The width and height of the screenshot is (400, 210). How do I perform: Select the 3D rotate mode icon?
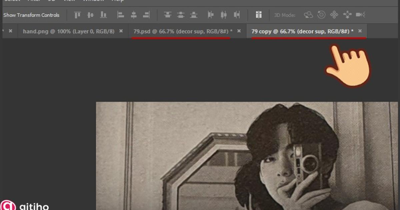coord(309,15)
